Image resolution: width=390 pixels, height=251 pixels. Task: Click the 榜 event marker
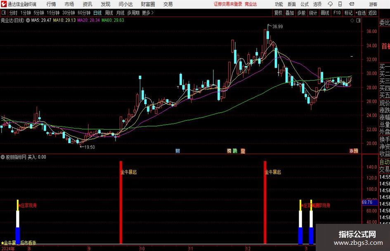(229, 151)
